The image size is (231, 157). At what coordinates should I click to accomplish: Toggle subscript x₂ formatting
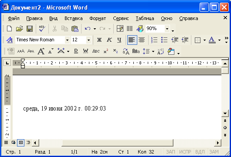click(115, 51)
